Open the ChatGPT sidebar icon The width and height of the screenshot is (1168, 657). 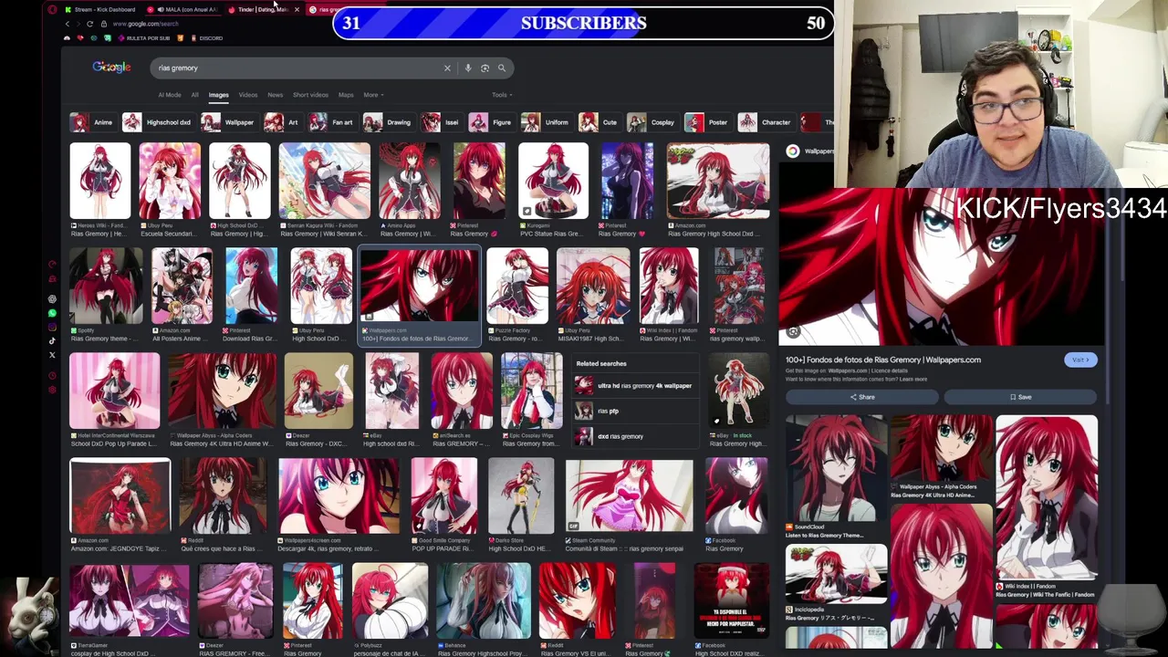52,298
